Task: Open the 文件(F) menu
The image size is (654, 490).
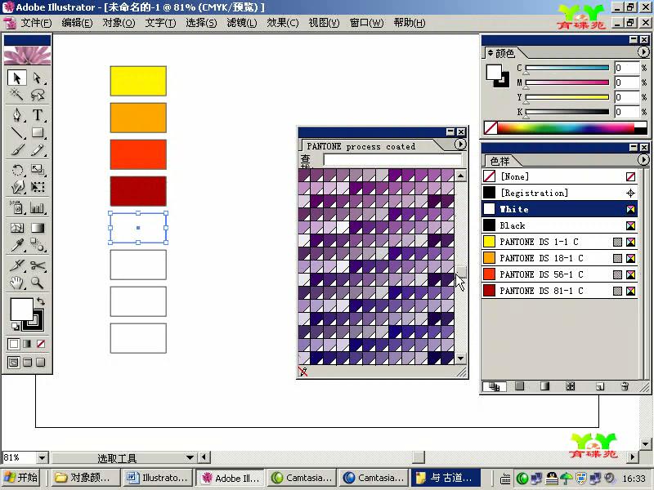Action: [x=36, y=23]
